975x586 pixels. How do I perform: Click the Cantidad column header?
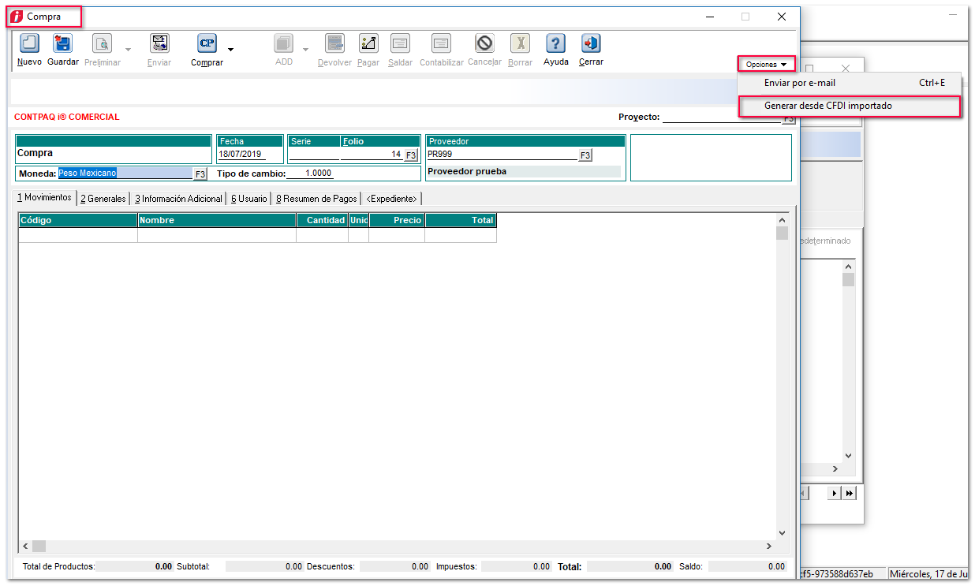click(x=322, y=221)
